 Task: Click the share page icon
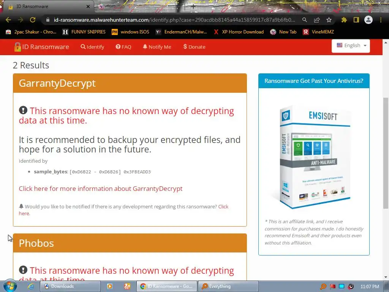[317, 20]
